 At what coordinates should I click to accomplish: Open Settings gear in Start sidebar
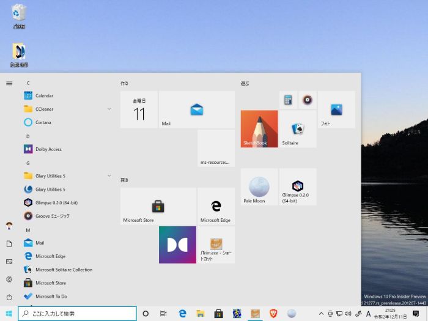[9, 279]
